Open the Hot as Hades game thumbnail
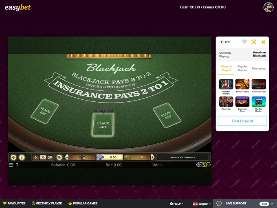Image resolution: width=277 pixels, height=208 pixels. (x=242, y=84)
